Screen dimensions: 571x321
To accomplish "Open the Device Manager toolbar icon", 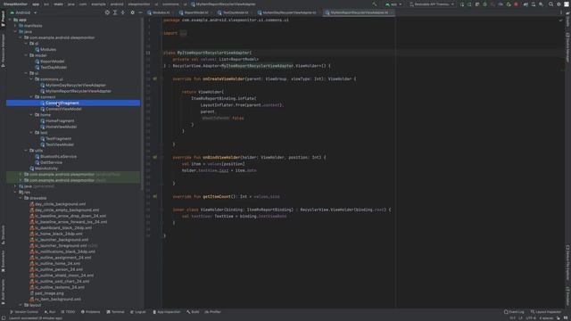I will (x=534, y=4).
